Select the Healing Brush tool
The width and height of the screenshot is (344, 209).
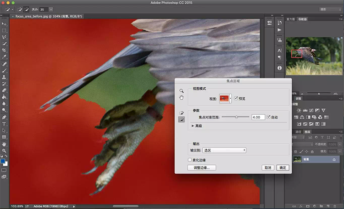pos(4,64)
